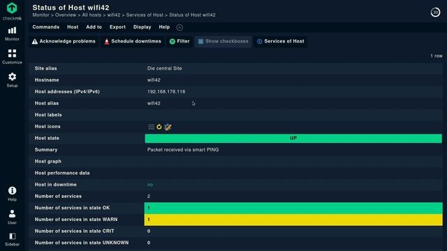Click the reschedule check icon

(159, 127)
